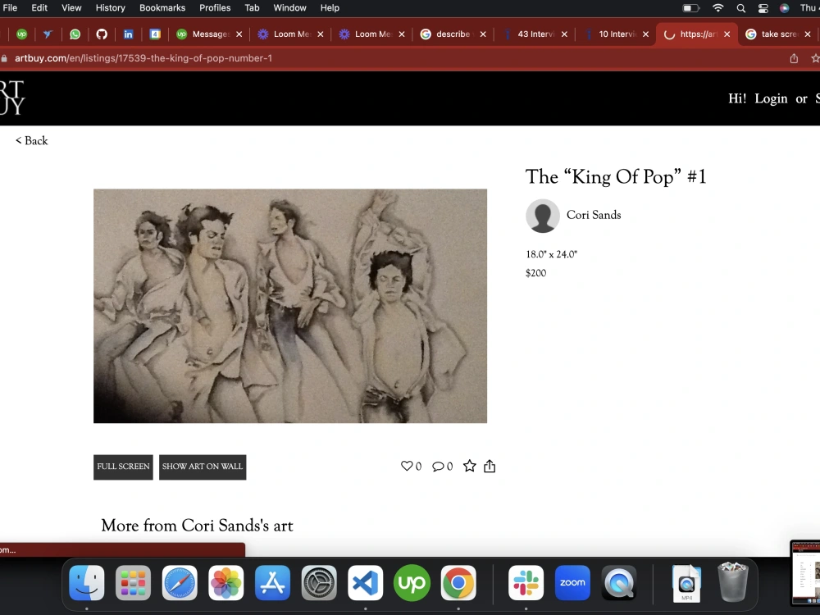Viewport: 820px width, 615px height.
Task: Open the WhatsApp pinned tab
Action: (x=75, y=34)
